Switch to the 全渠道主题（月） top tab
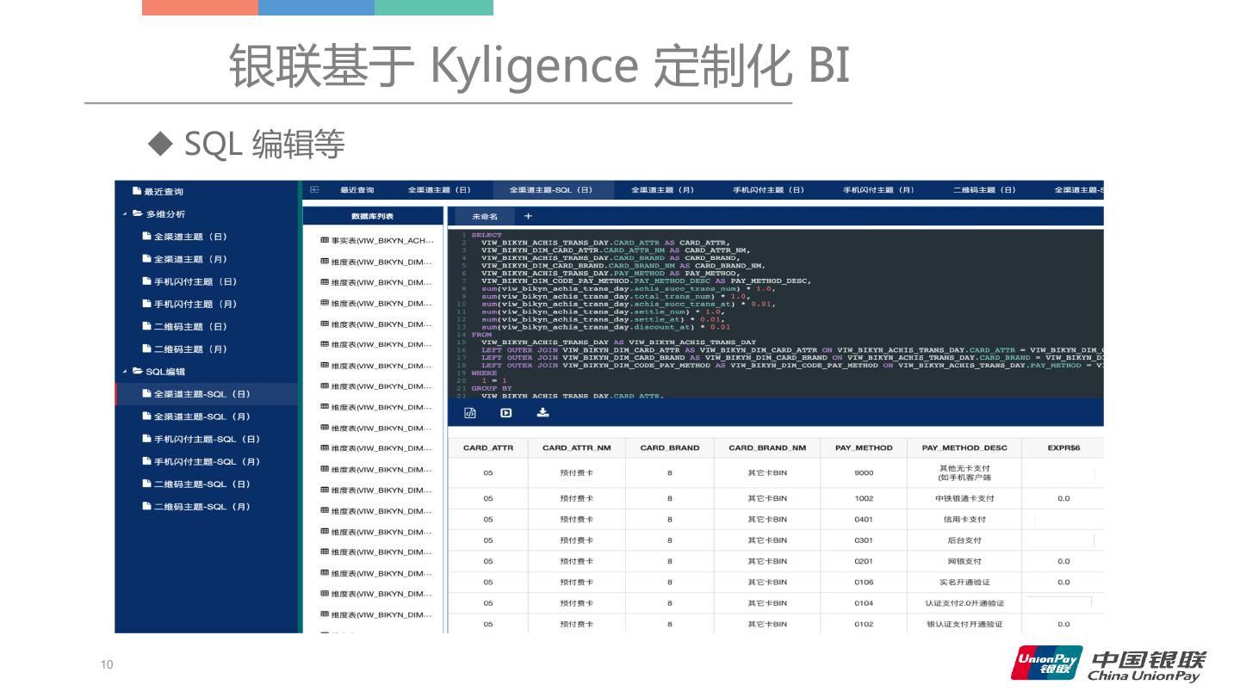This screenshot has height=697, width=1240. point(662,190)
